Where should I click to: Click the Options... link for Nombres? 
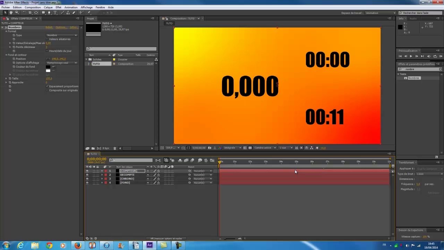tap(61, 27)
